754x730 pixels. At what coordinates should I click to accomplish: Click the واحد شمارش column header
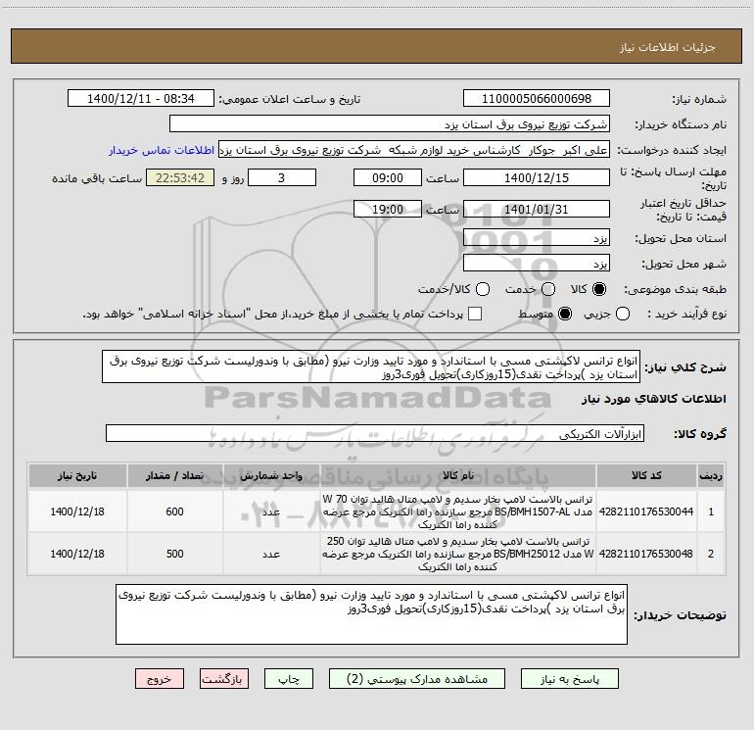pos(271,475)
